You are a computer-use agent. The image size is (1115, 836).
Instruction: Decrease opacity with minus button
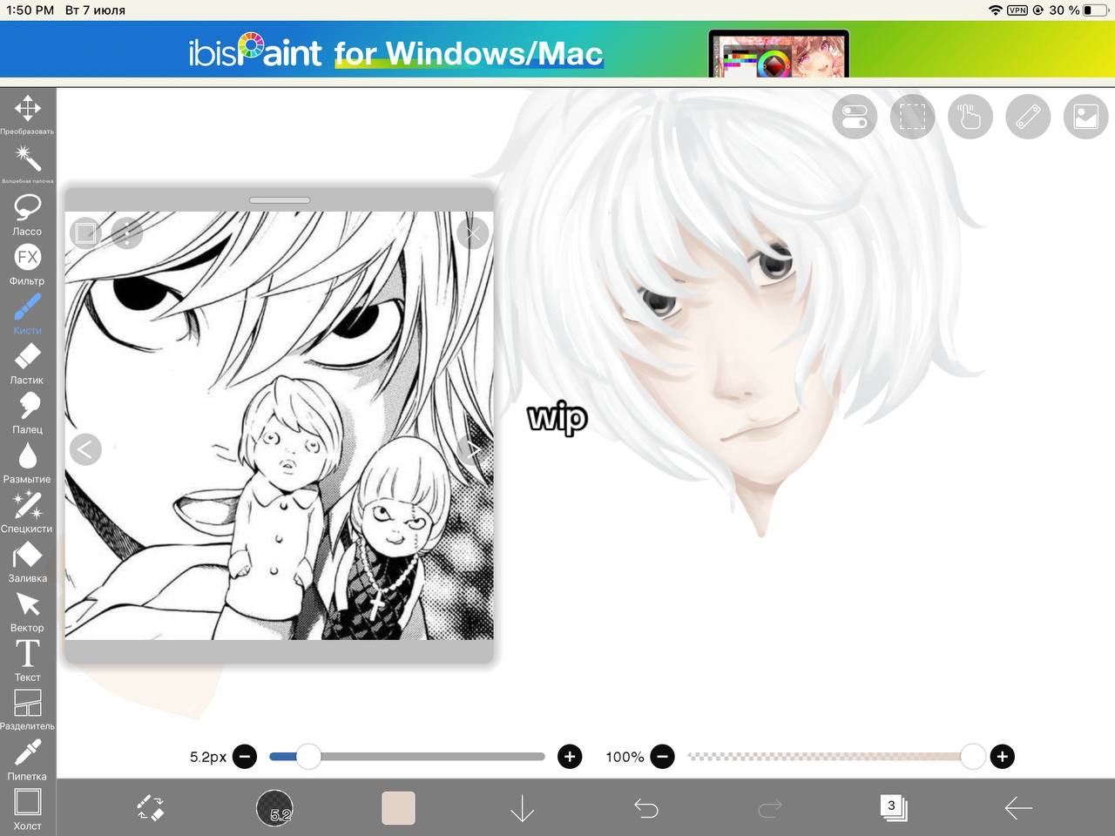pyautogui.click(x=662, y=756)
